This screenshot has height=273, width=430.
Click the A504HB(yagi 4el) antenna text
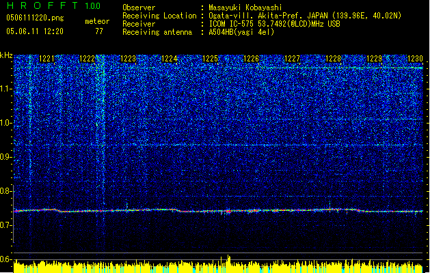tap(241, 32)
